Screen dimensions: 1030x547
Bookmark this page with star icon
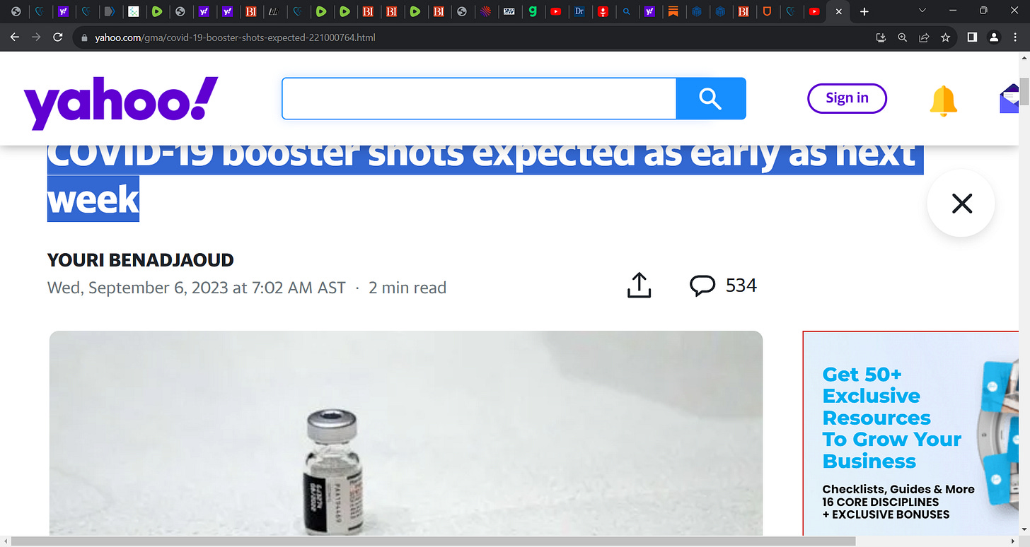tap(945, 37)
